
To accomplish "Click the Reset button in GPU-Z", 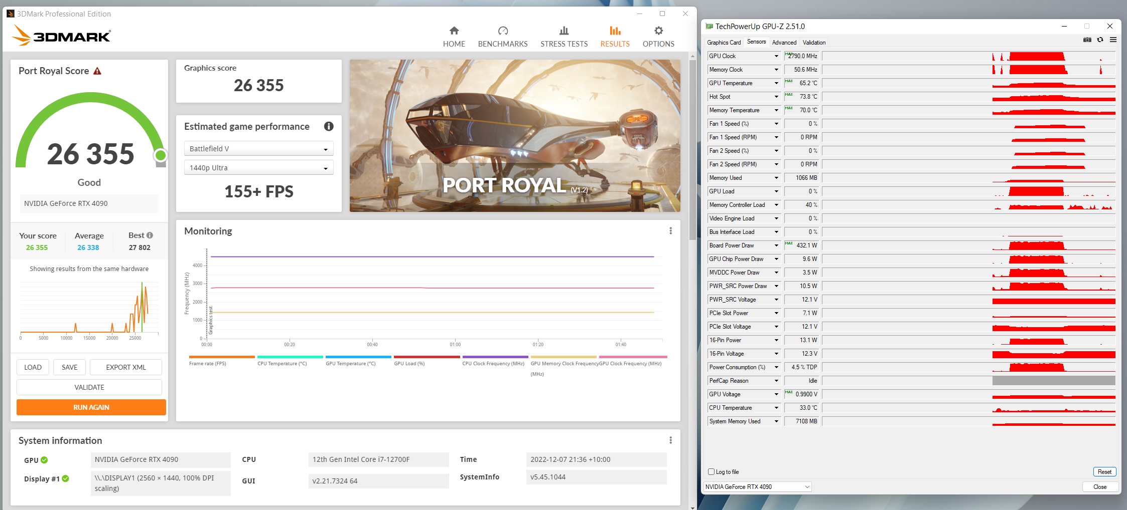I will click(x=1104, y=471).
